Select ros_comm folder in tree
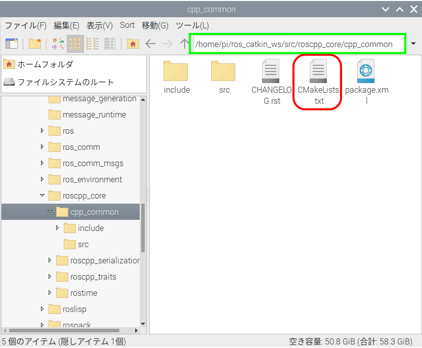Screen dimensions: 422x348 click(x=74, y=147)
